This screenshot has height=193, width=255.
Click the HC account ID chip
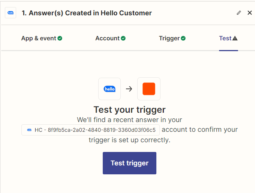pos(91,130)
